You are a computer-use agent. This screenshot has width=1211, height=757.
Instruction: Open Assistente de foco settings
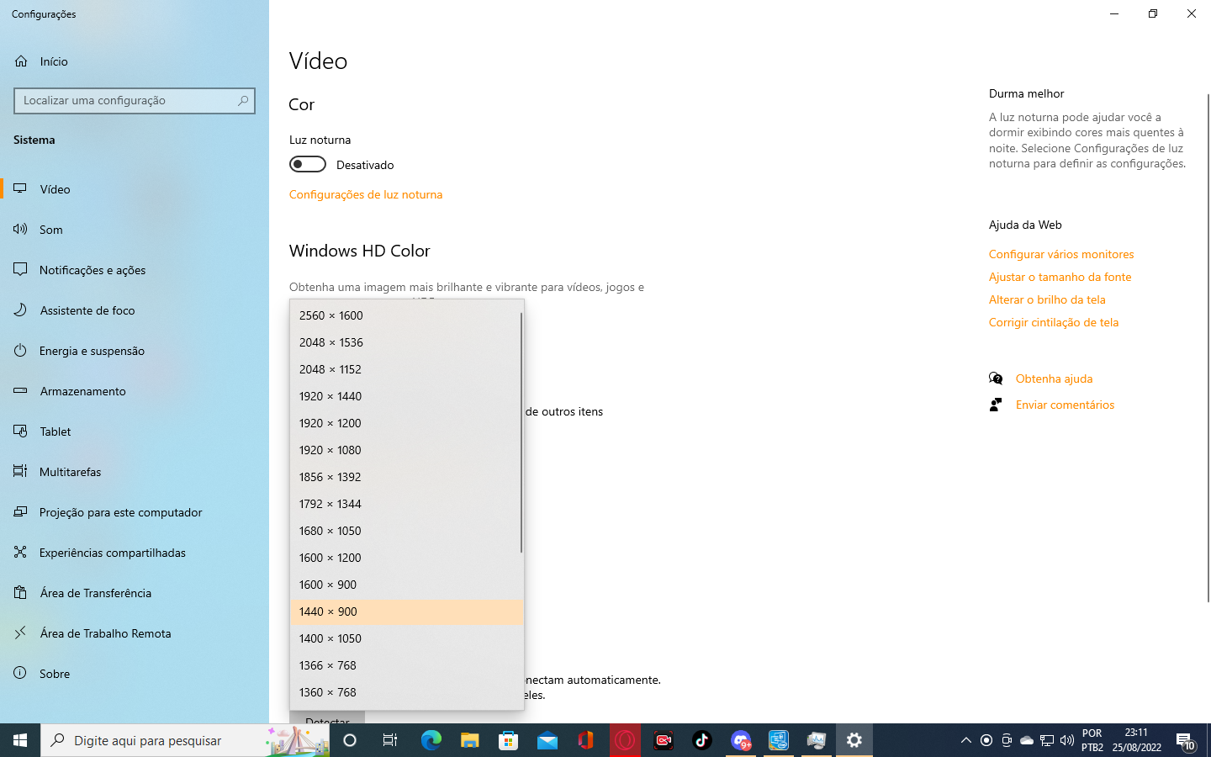[x=135, y=310]
